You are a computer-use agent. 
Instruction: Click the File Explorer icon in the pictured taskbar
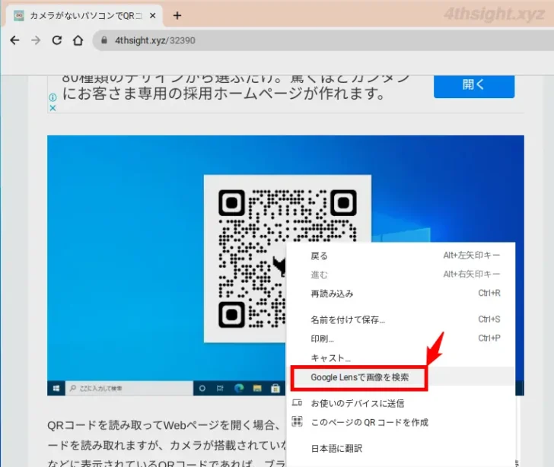click(257, 388)
